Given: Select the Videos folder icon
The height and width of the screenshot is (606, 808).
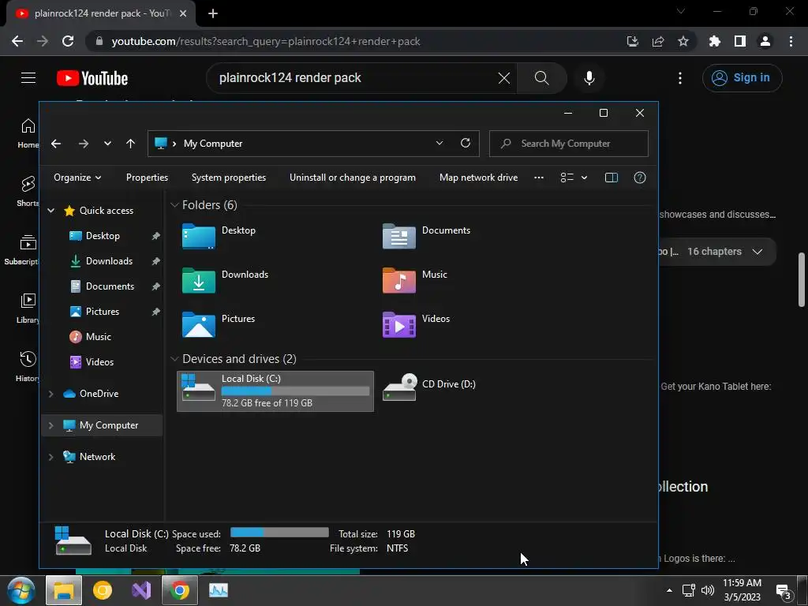Looking at the screenshot, I should 398,324.
